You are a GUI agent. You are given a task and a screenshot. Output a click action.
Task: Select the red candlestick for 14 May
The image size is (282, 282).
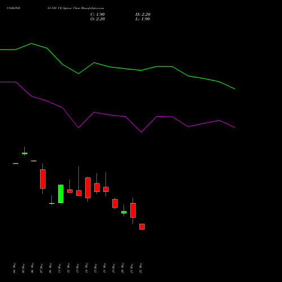coord(88,188)
